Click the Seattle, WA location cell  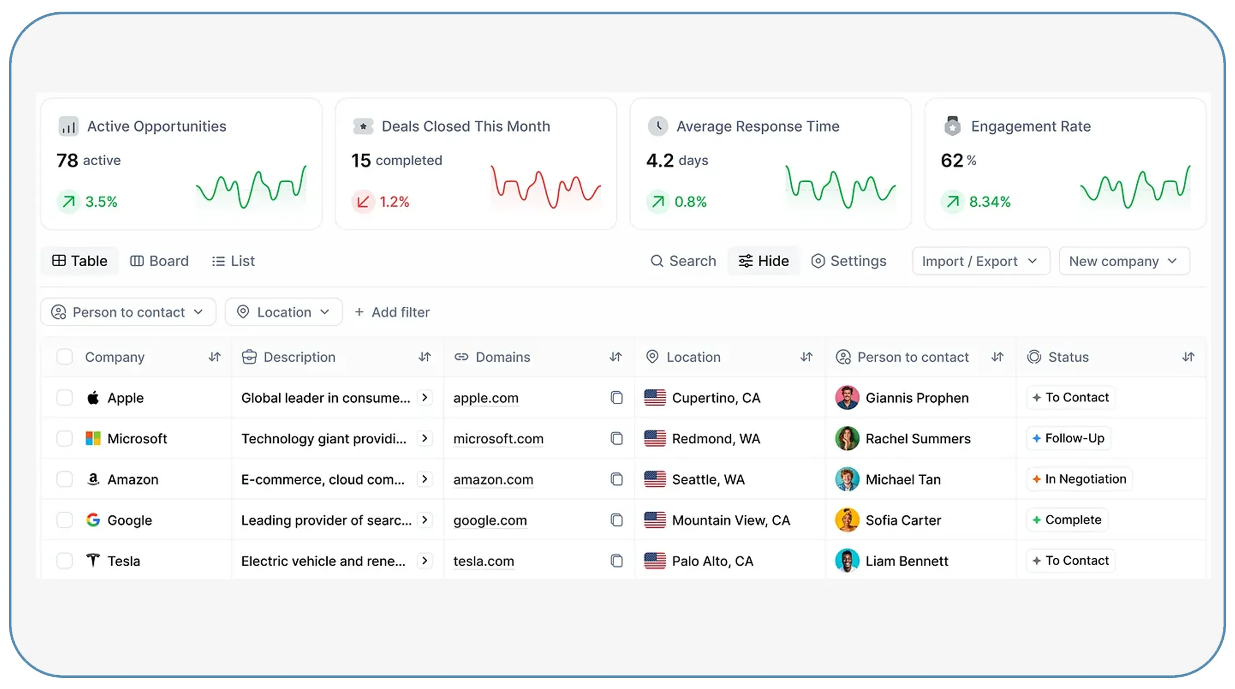click(730, 479)
